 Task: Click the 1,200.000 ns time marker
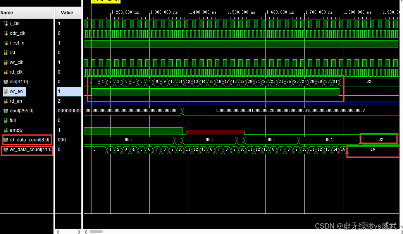pos(126,12)
